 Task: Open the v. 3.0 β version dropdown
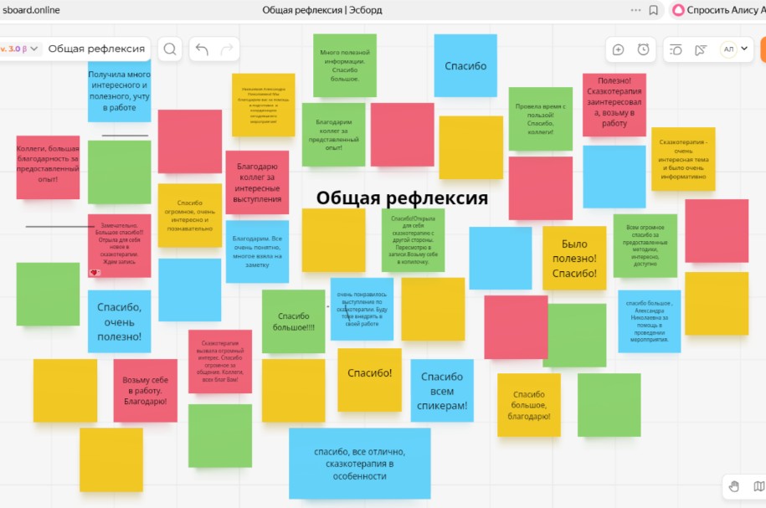(20, 49)
